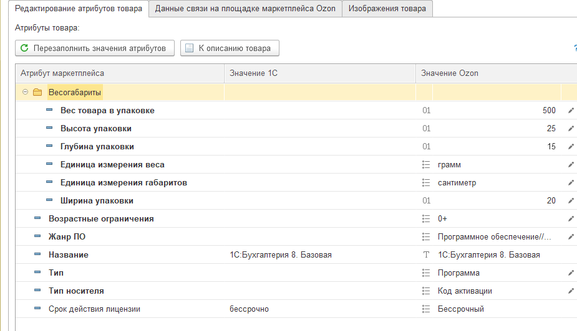Click list icon next to сантиметр

click(x=426, y=183)
